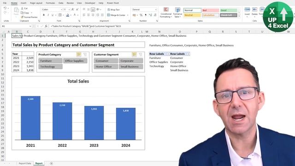The width and height of the screenshot is (295, 166).
Task: Toggle the Furniture slicer item
Action: pos(50,61)
